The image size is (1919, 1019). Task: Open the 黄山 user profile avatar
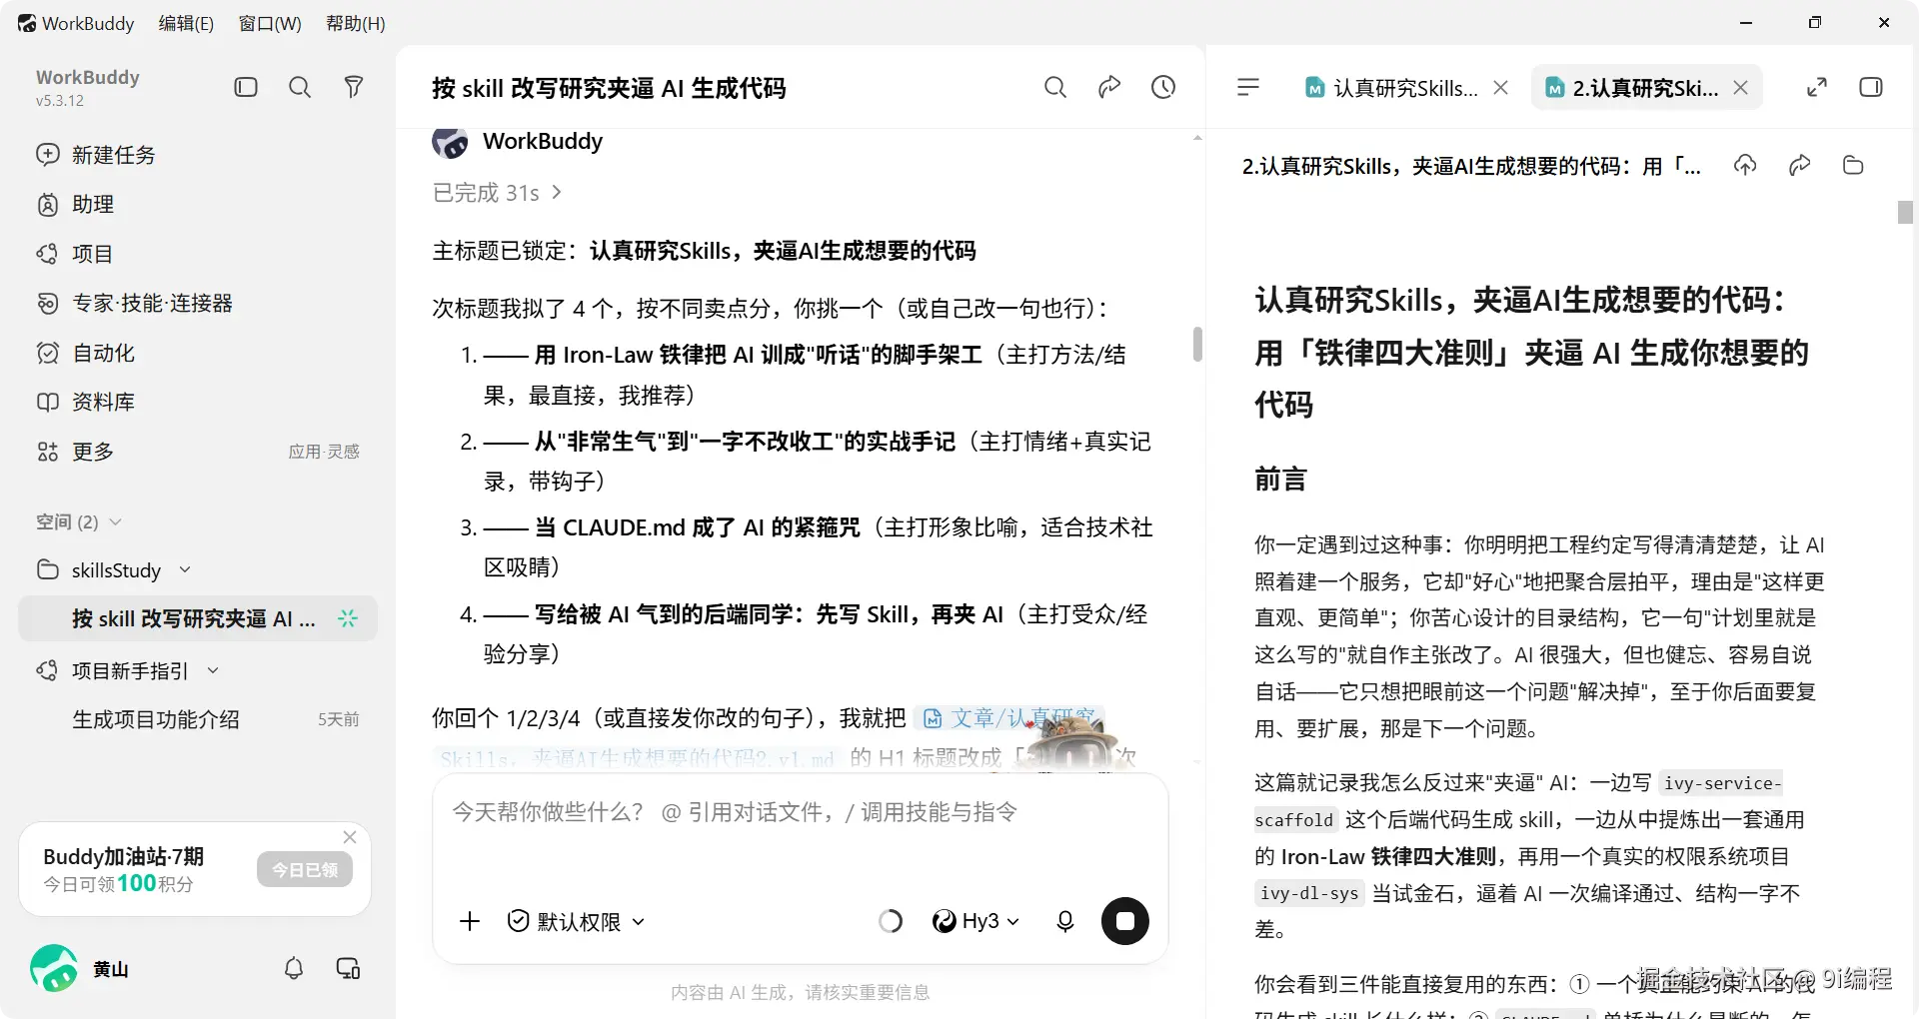coord(54,968)
